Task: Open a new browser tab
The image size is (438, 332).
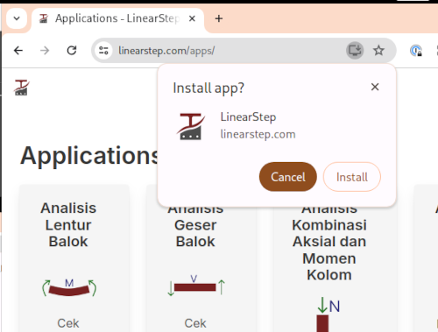Action: point(219,18)
